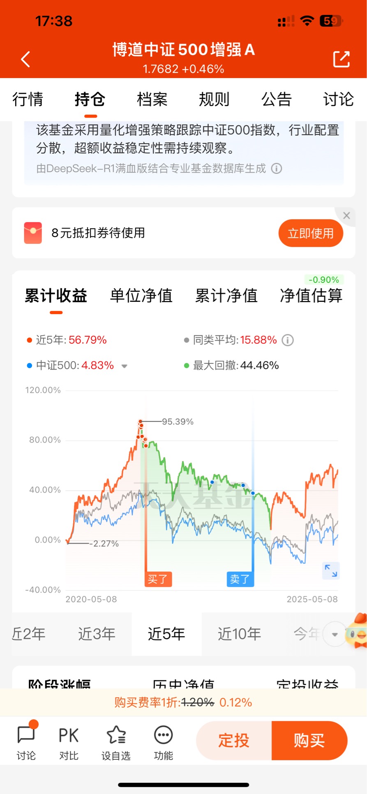Tap the 立即使用 coupon button
The image size is (367, 794).
pyautogui.click(x=311, y=233)
